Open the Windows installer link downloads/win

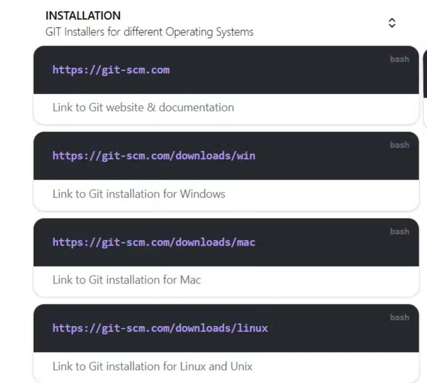coord(154,155)
